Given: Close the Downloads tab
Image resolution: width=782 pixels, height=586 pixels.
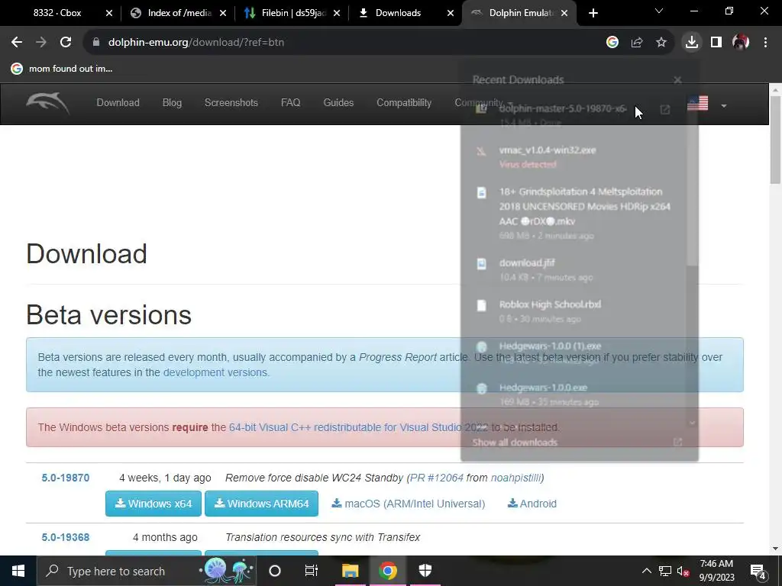Looking at the screenshot, I should (x=451, y=13).
